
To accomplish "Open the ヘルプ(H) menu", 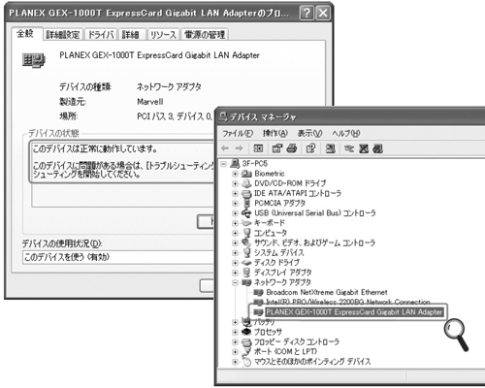I will [345, 133].
